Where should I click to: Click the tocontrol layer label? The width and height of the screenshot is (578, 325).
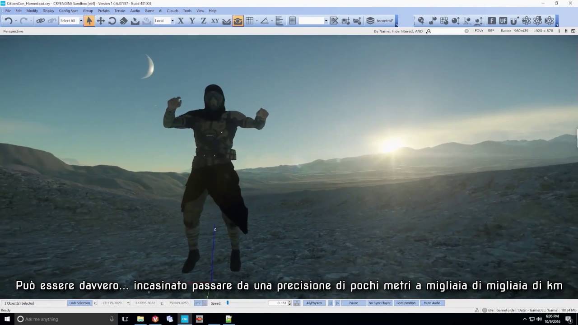[x=385, y=21]
